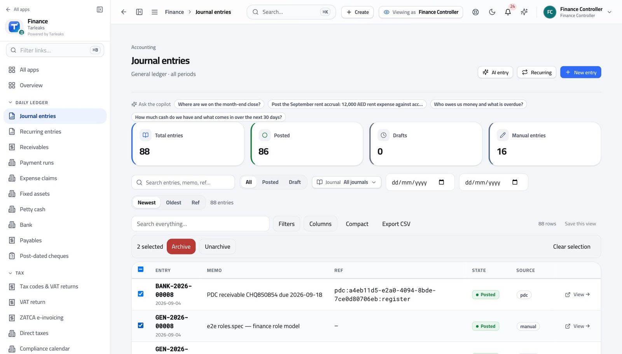The image size is (622, 354).
Task: Click the back arrow in the top bar
Action: tap(124, 12)
